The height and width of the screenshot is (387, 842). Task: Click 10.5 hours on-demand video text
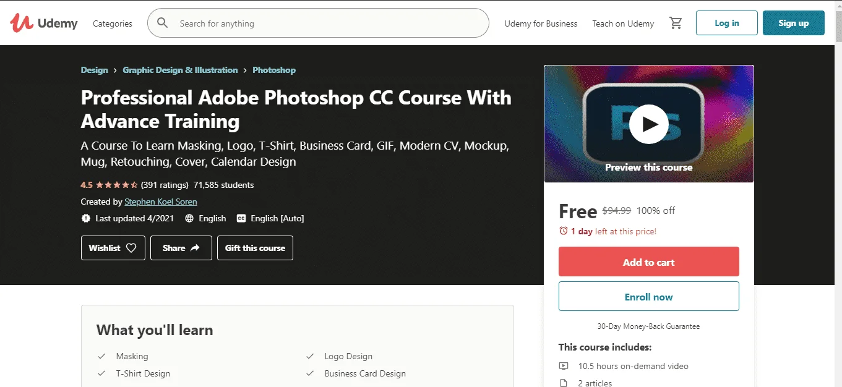[x=634, y=366]
